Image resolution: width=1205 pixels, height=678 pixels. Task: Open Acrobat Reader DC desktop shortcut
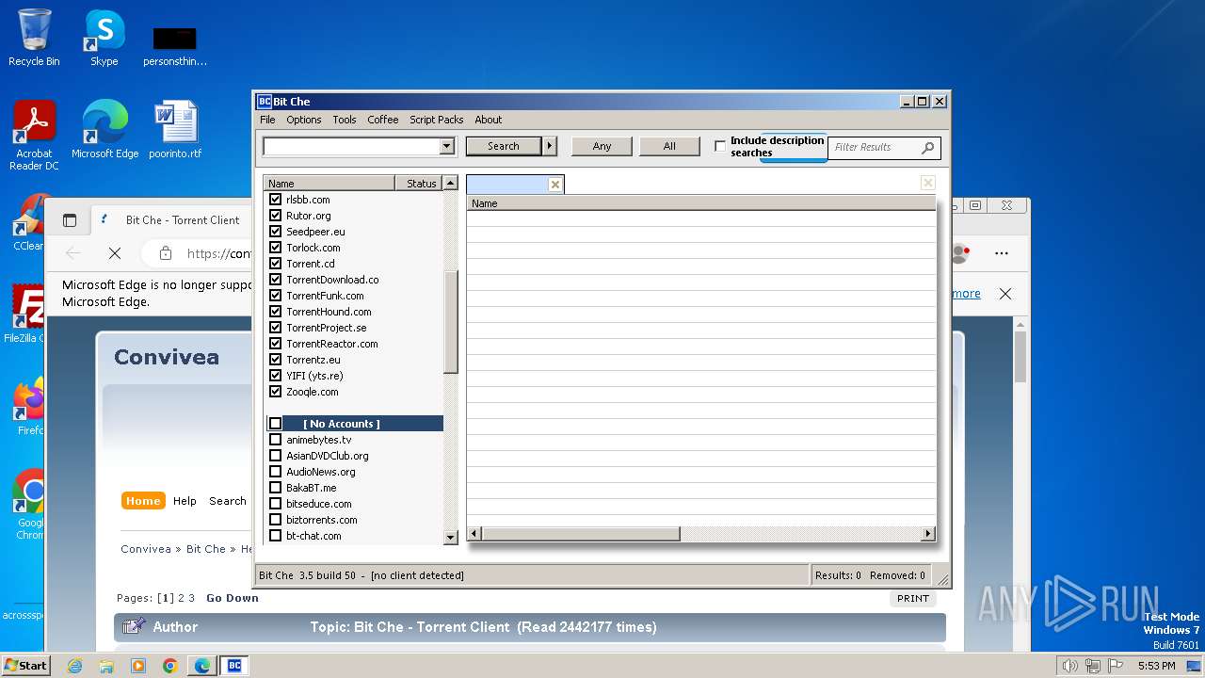[34, 136]
